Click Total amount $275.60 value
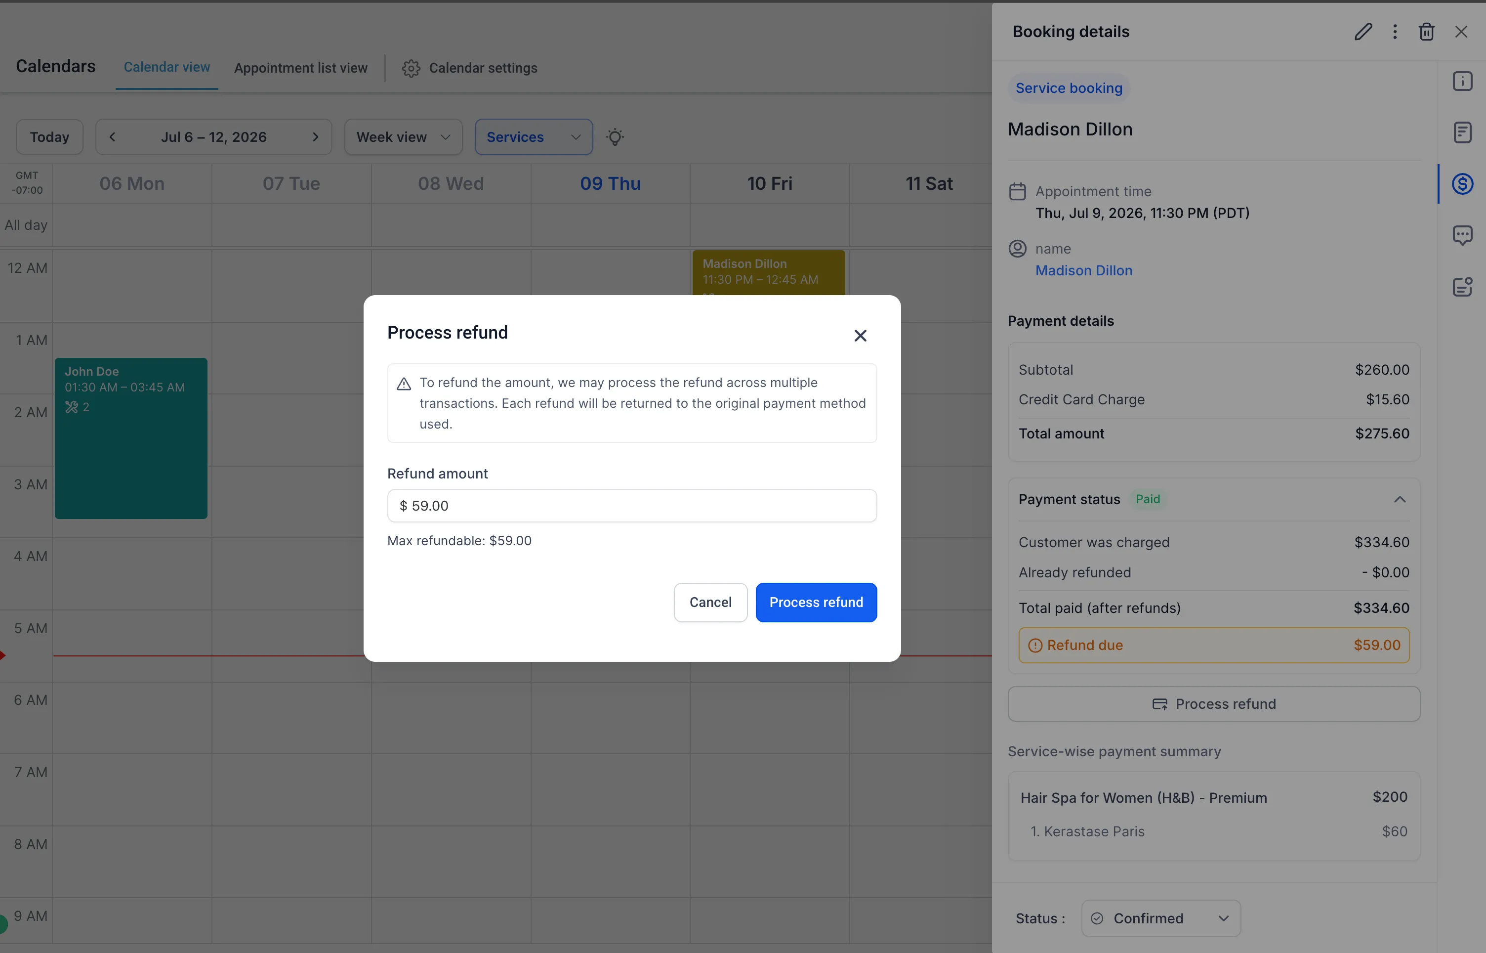This screenshot has width=1486, height=953. (1381, 433)
